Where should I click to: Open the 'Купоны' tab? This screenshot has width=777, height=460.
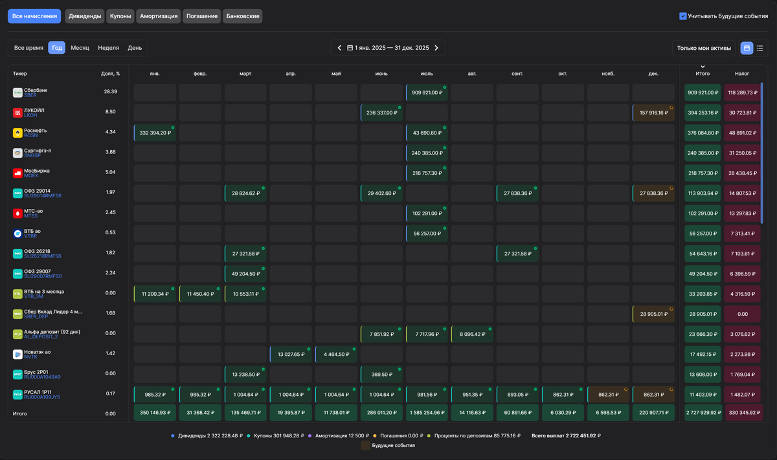pyautogui.click(x=120, y=16)
